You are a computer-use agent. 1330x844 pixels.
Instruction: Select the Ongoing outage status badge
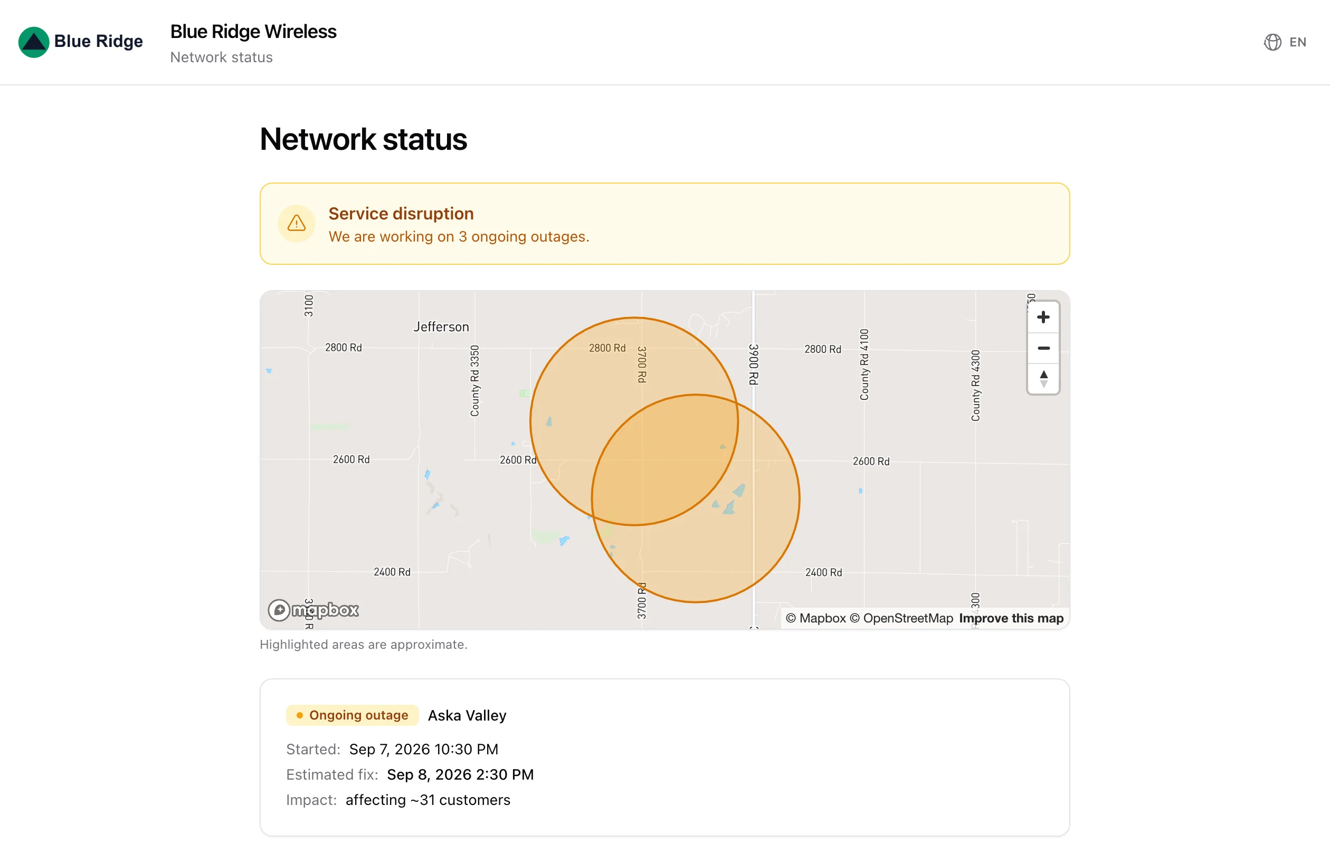click(x=353, y=715)
